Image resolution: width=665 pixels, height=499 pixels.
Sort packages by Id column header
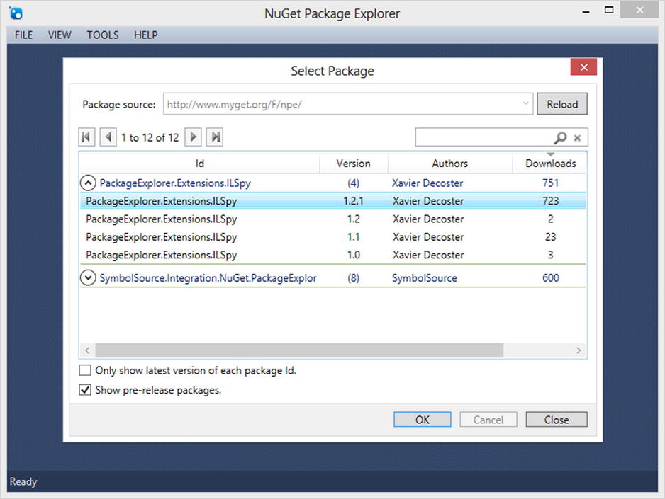pos(199,164)
